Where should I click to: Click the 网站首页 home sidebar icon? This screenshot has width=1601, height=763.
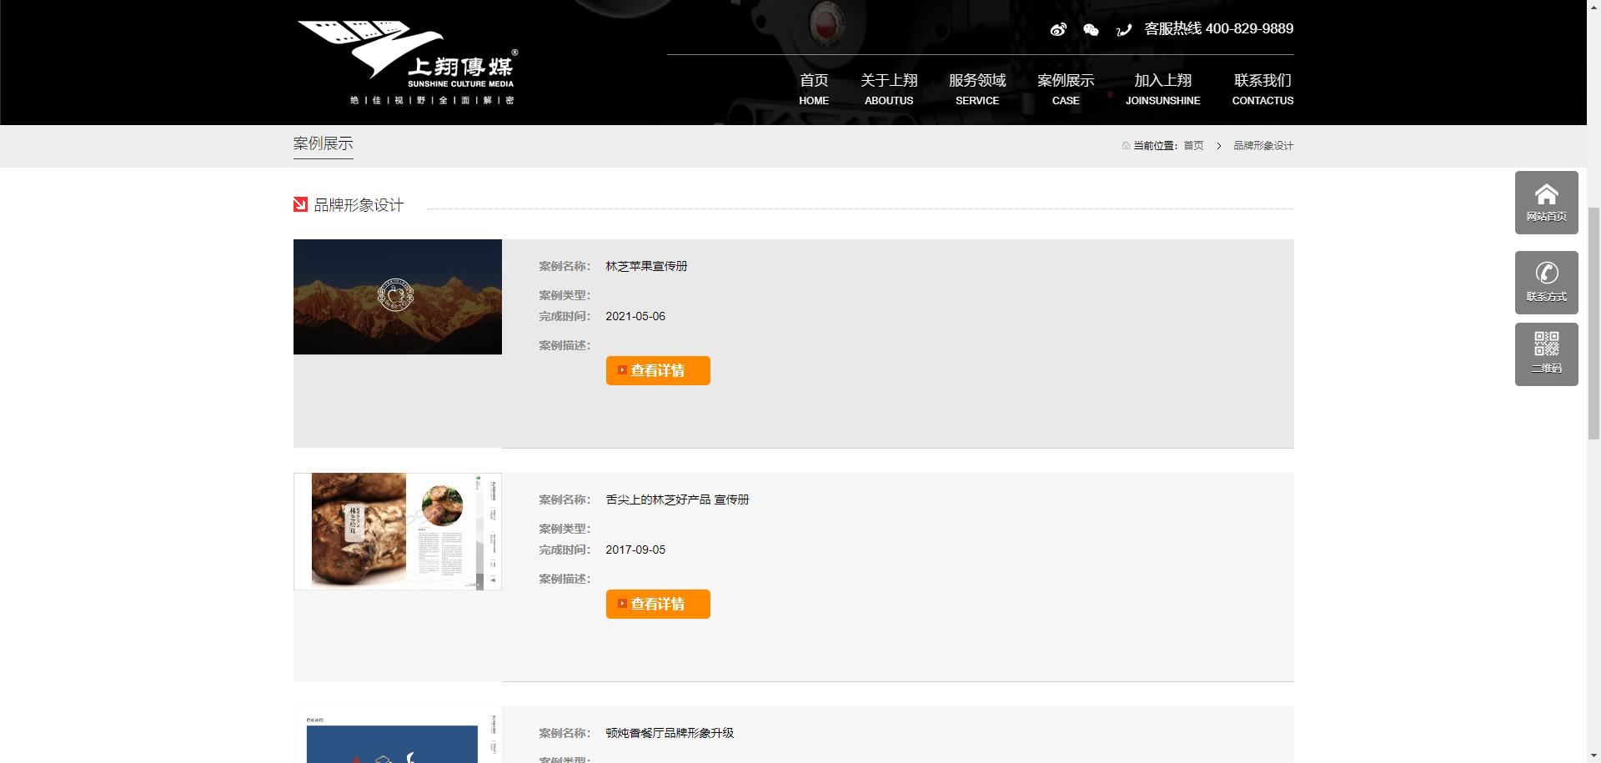(1546, 203)
